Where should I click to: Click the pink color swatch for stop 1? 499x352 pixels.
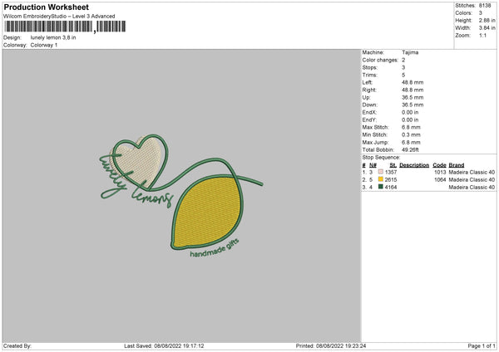(x=380, y=172)
